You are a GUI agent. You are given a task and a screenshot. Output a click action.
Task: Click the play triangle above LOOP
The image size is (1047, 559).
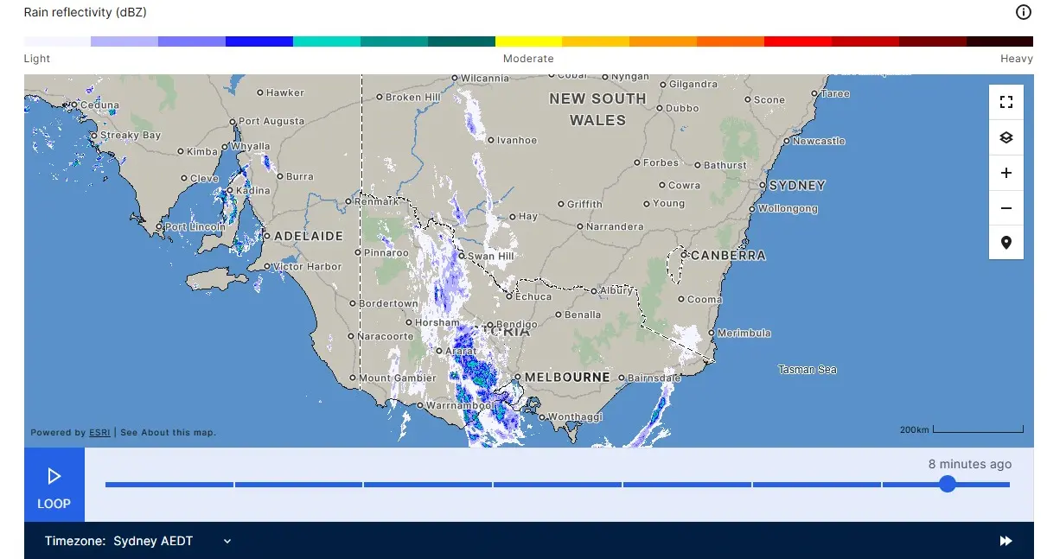tap(54, 475)
